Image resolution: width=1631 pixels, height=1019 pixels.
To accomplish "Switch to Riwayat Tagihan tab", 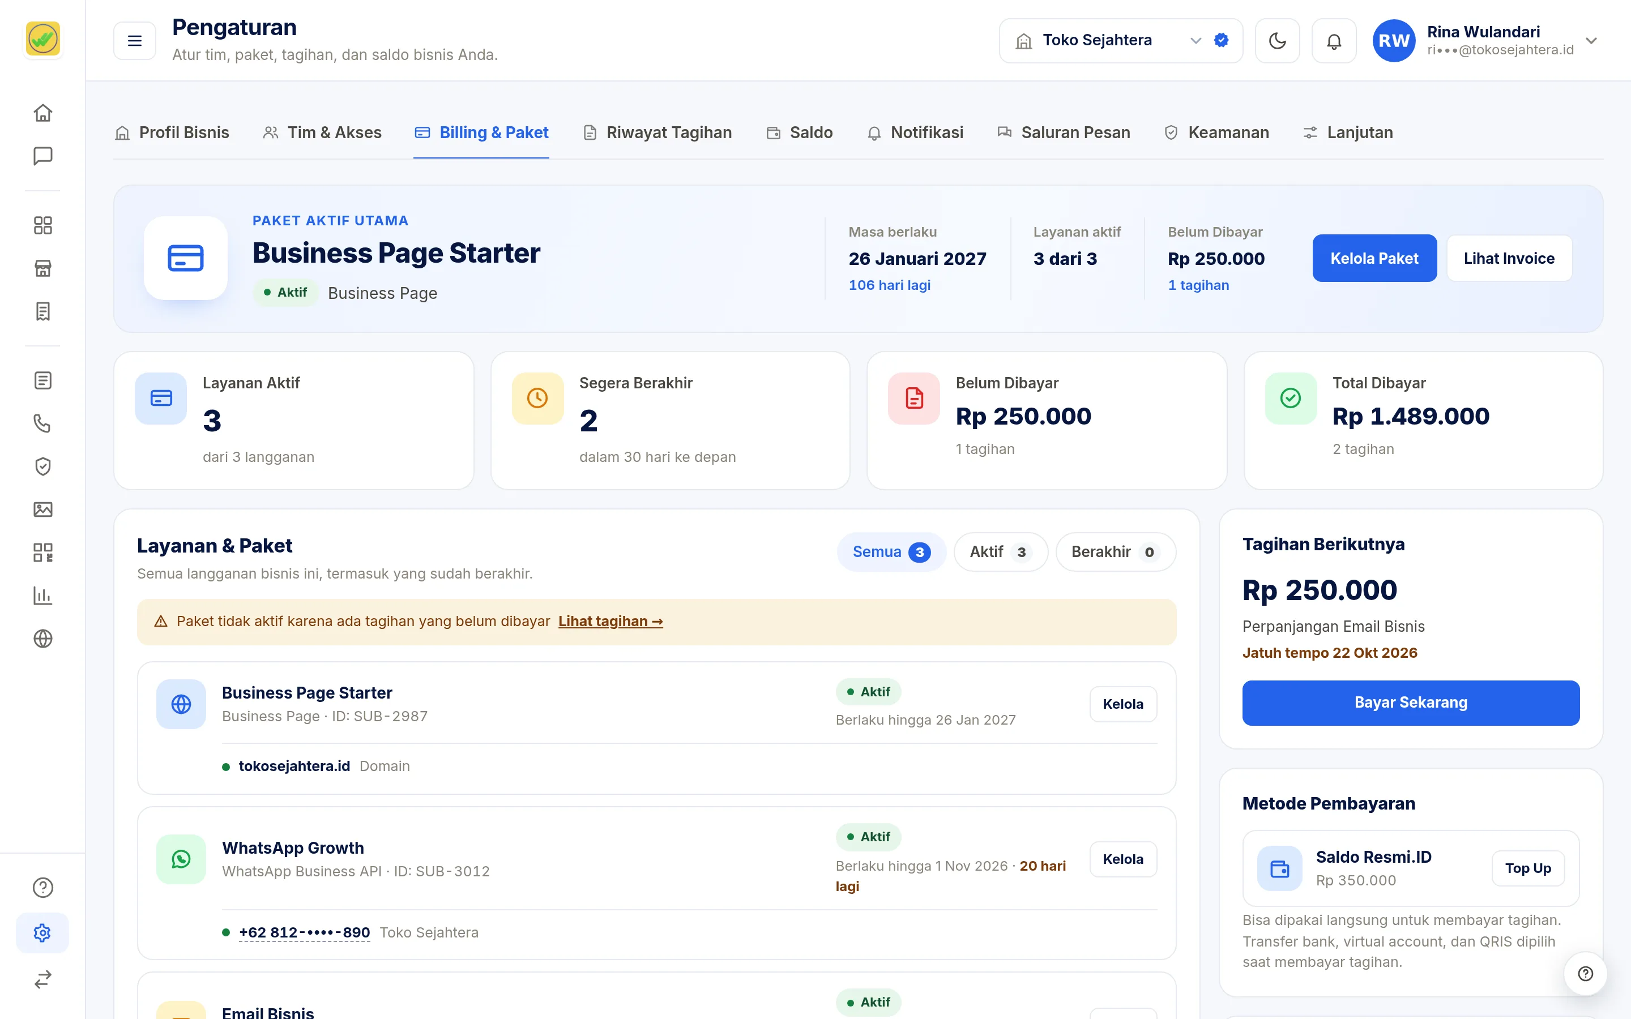I will pos(657,133).
